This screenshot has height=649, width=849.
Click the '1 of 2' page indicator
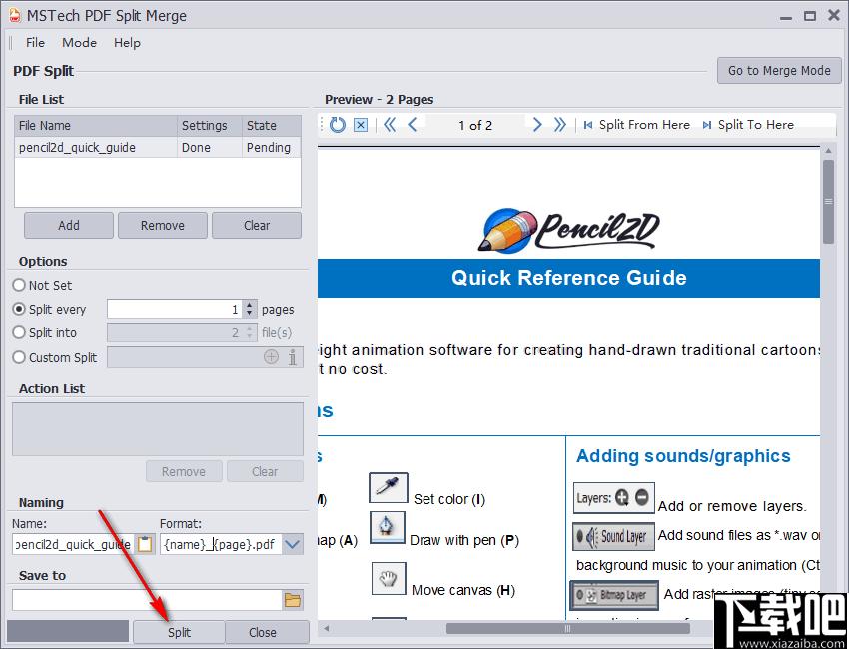pyautogui.click(x=475, y=125)
